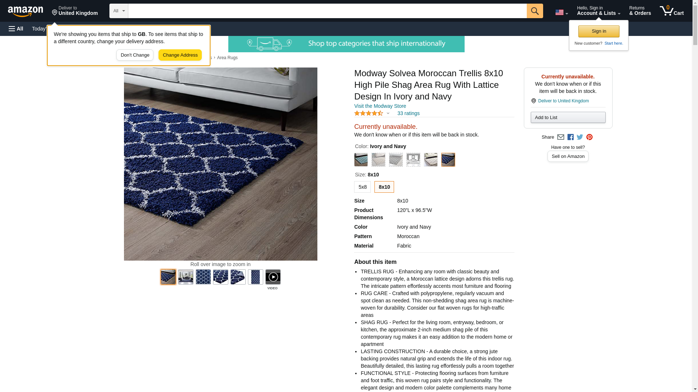The width and height of the screenshot is (698, 392).
Task: Open the Amazon logo home link
Action: [25, 12]
